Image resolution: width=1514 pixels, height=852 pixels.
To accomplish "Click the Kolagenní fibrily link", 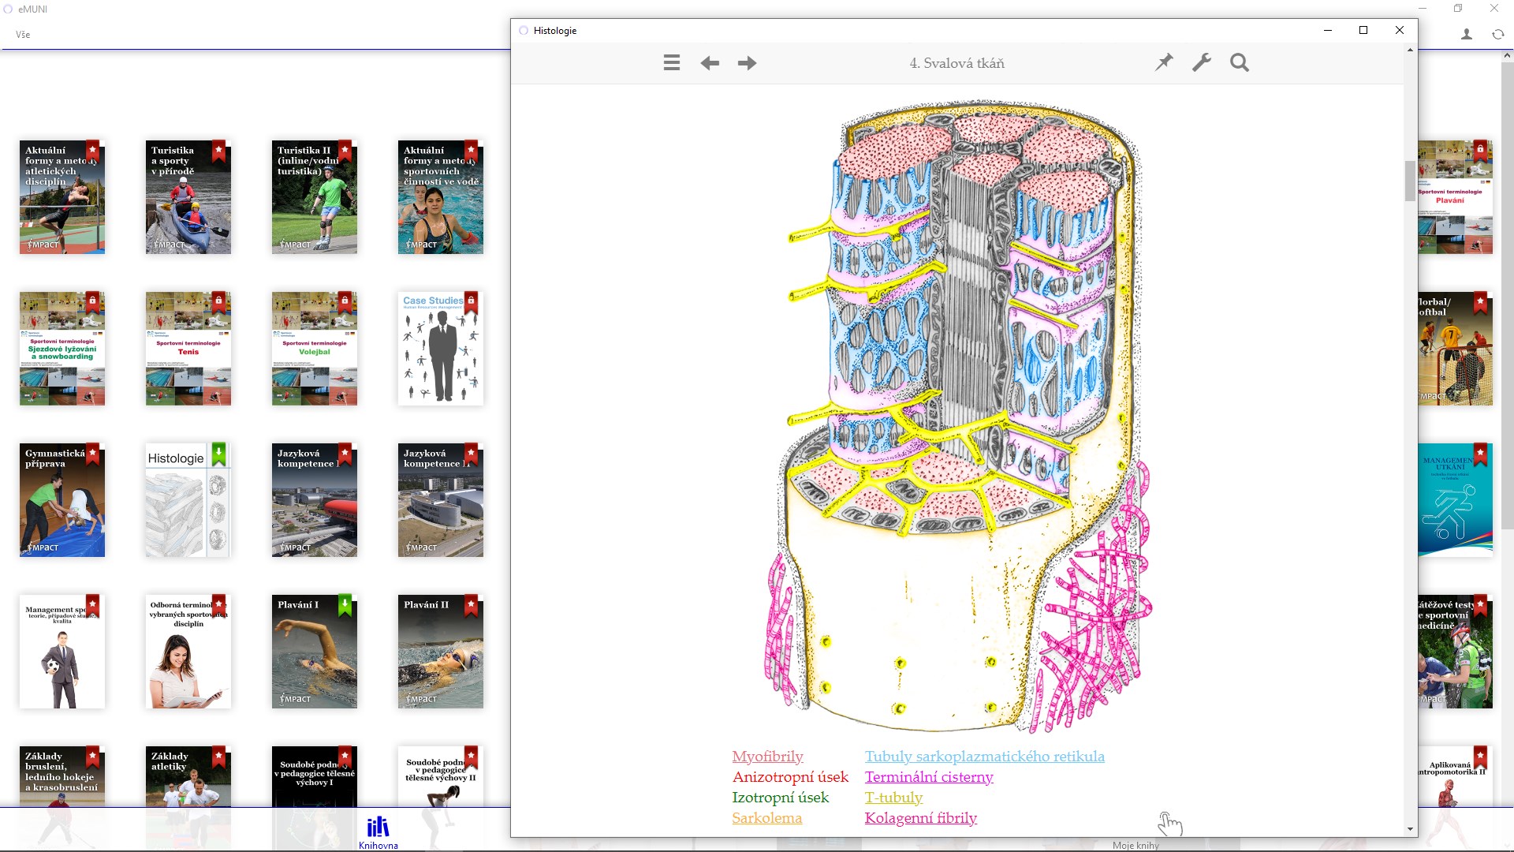I will point(920,818).
